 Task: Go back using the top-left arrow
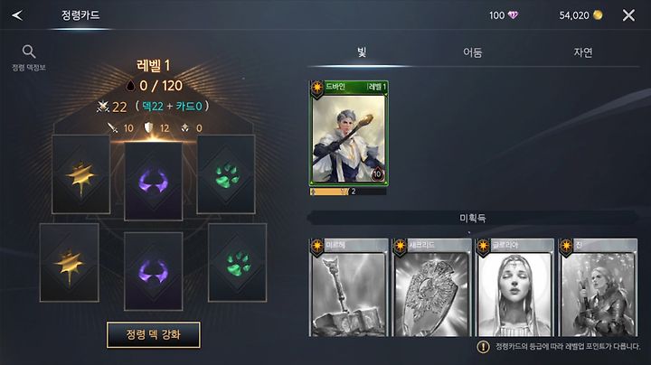click(x=17, y=15)
